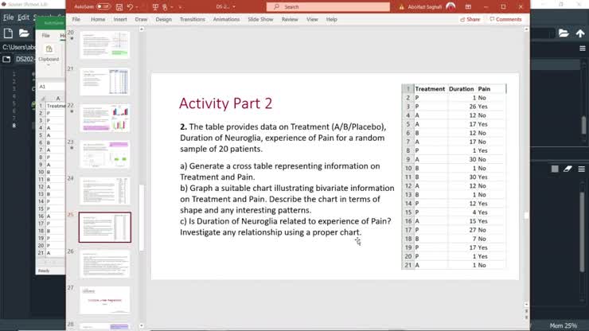Viewport: 589px width, 331px height.
Task: Switch to the Draw tab
Action: [x=141, y=19]
